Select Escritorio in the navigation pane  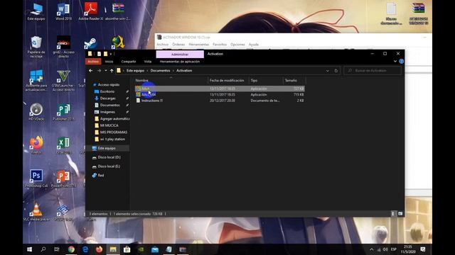107,91
